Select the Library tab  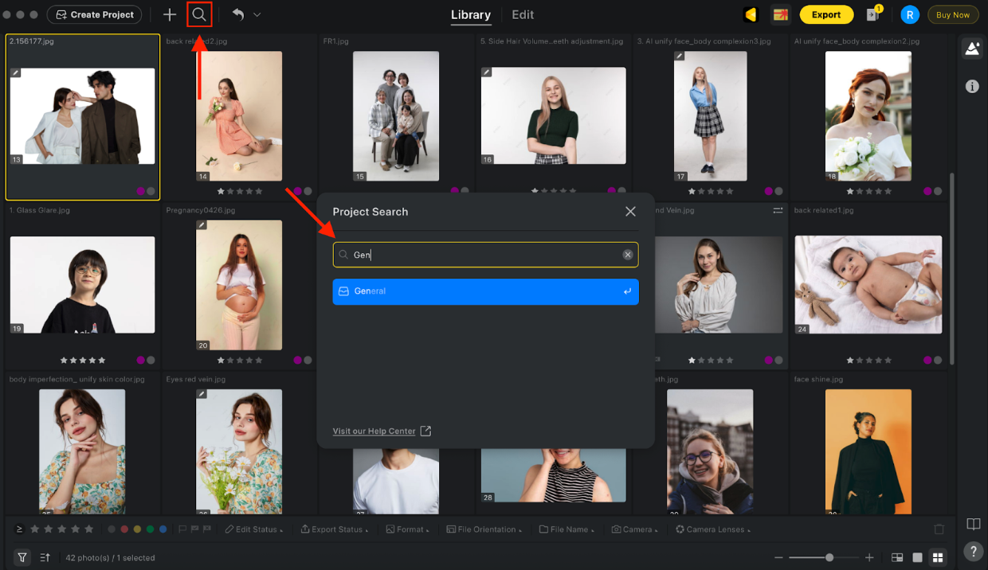click(470, 14)
